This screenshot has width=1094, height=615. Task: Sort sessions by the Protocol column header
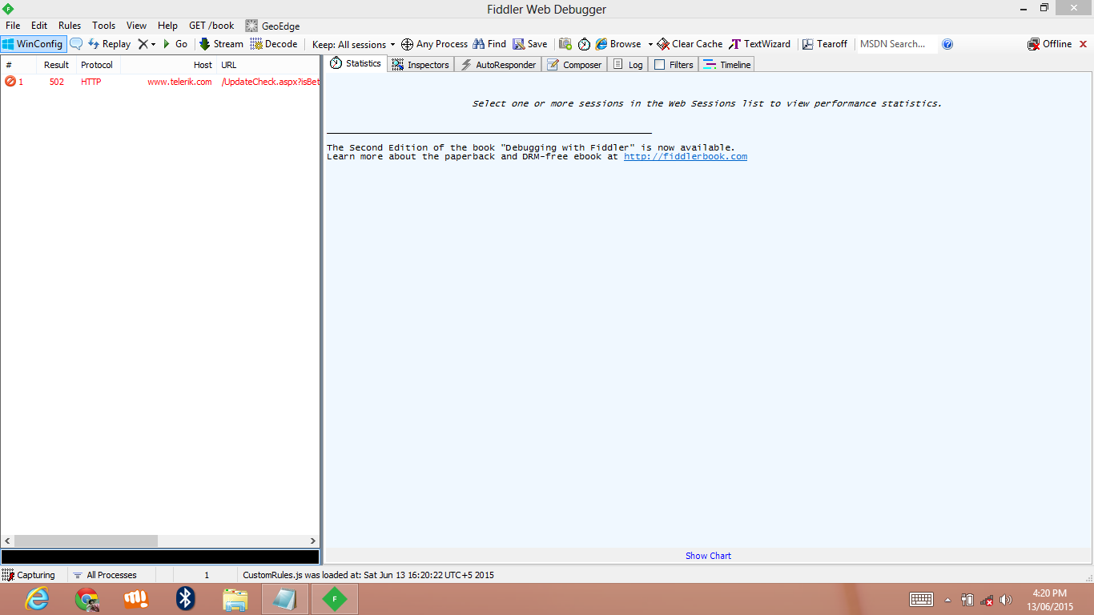[98, 65]
